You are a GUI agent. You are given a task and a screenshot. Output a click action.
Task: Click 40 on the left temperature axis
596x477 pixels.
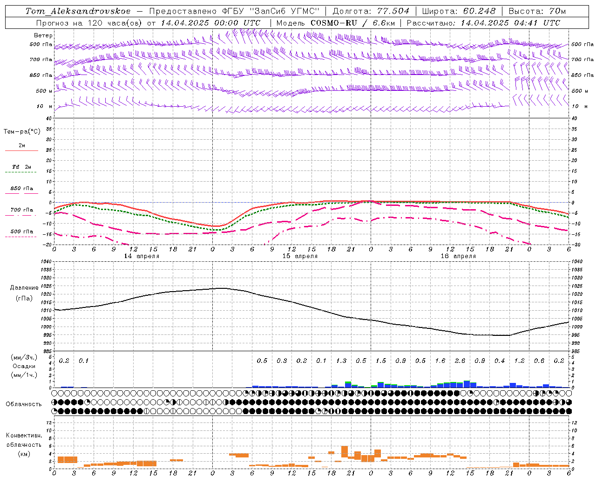point(49,118)
